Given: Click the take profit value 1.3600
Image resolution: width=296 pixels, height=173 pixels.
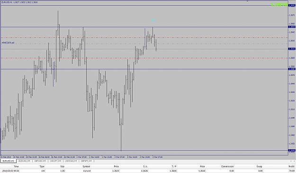Looking at the screenshot, I should pyautogui.click(x=173, y=171).
